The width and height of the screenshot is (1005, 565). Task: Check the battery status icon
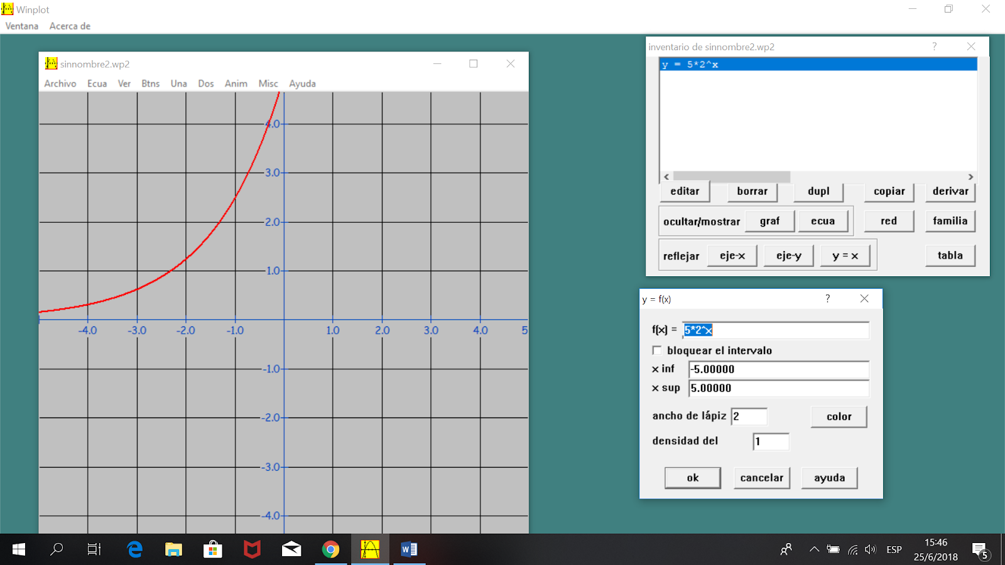pyautogui.click(x=833, y=549)
